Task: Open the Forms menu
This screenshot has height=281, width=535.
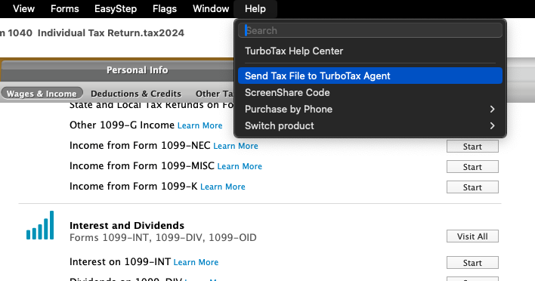Action: (x=65, y=8)
